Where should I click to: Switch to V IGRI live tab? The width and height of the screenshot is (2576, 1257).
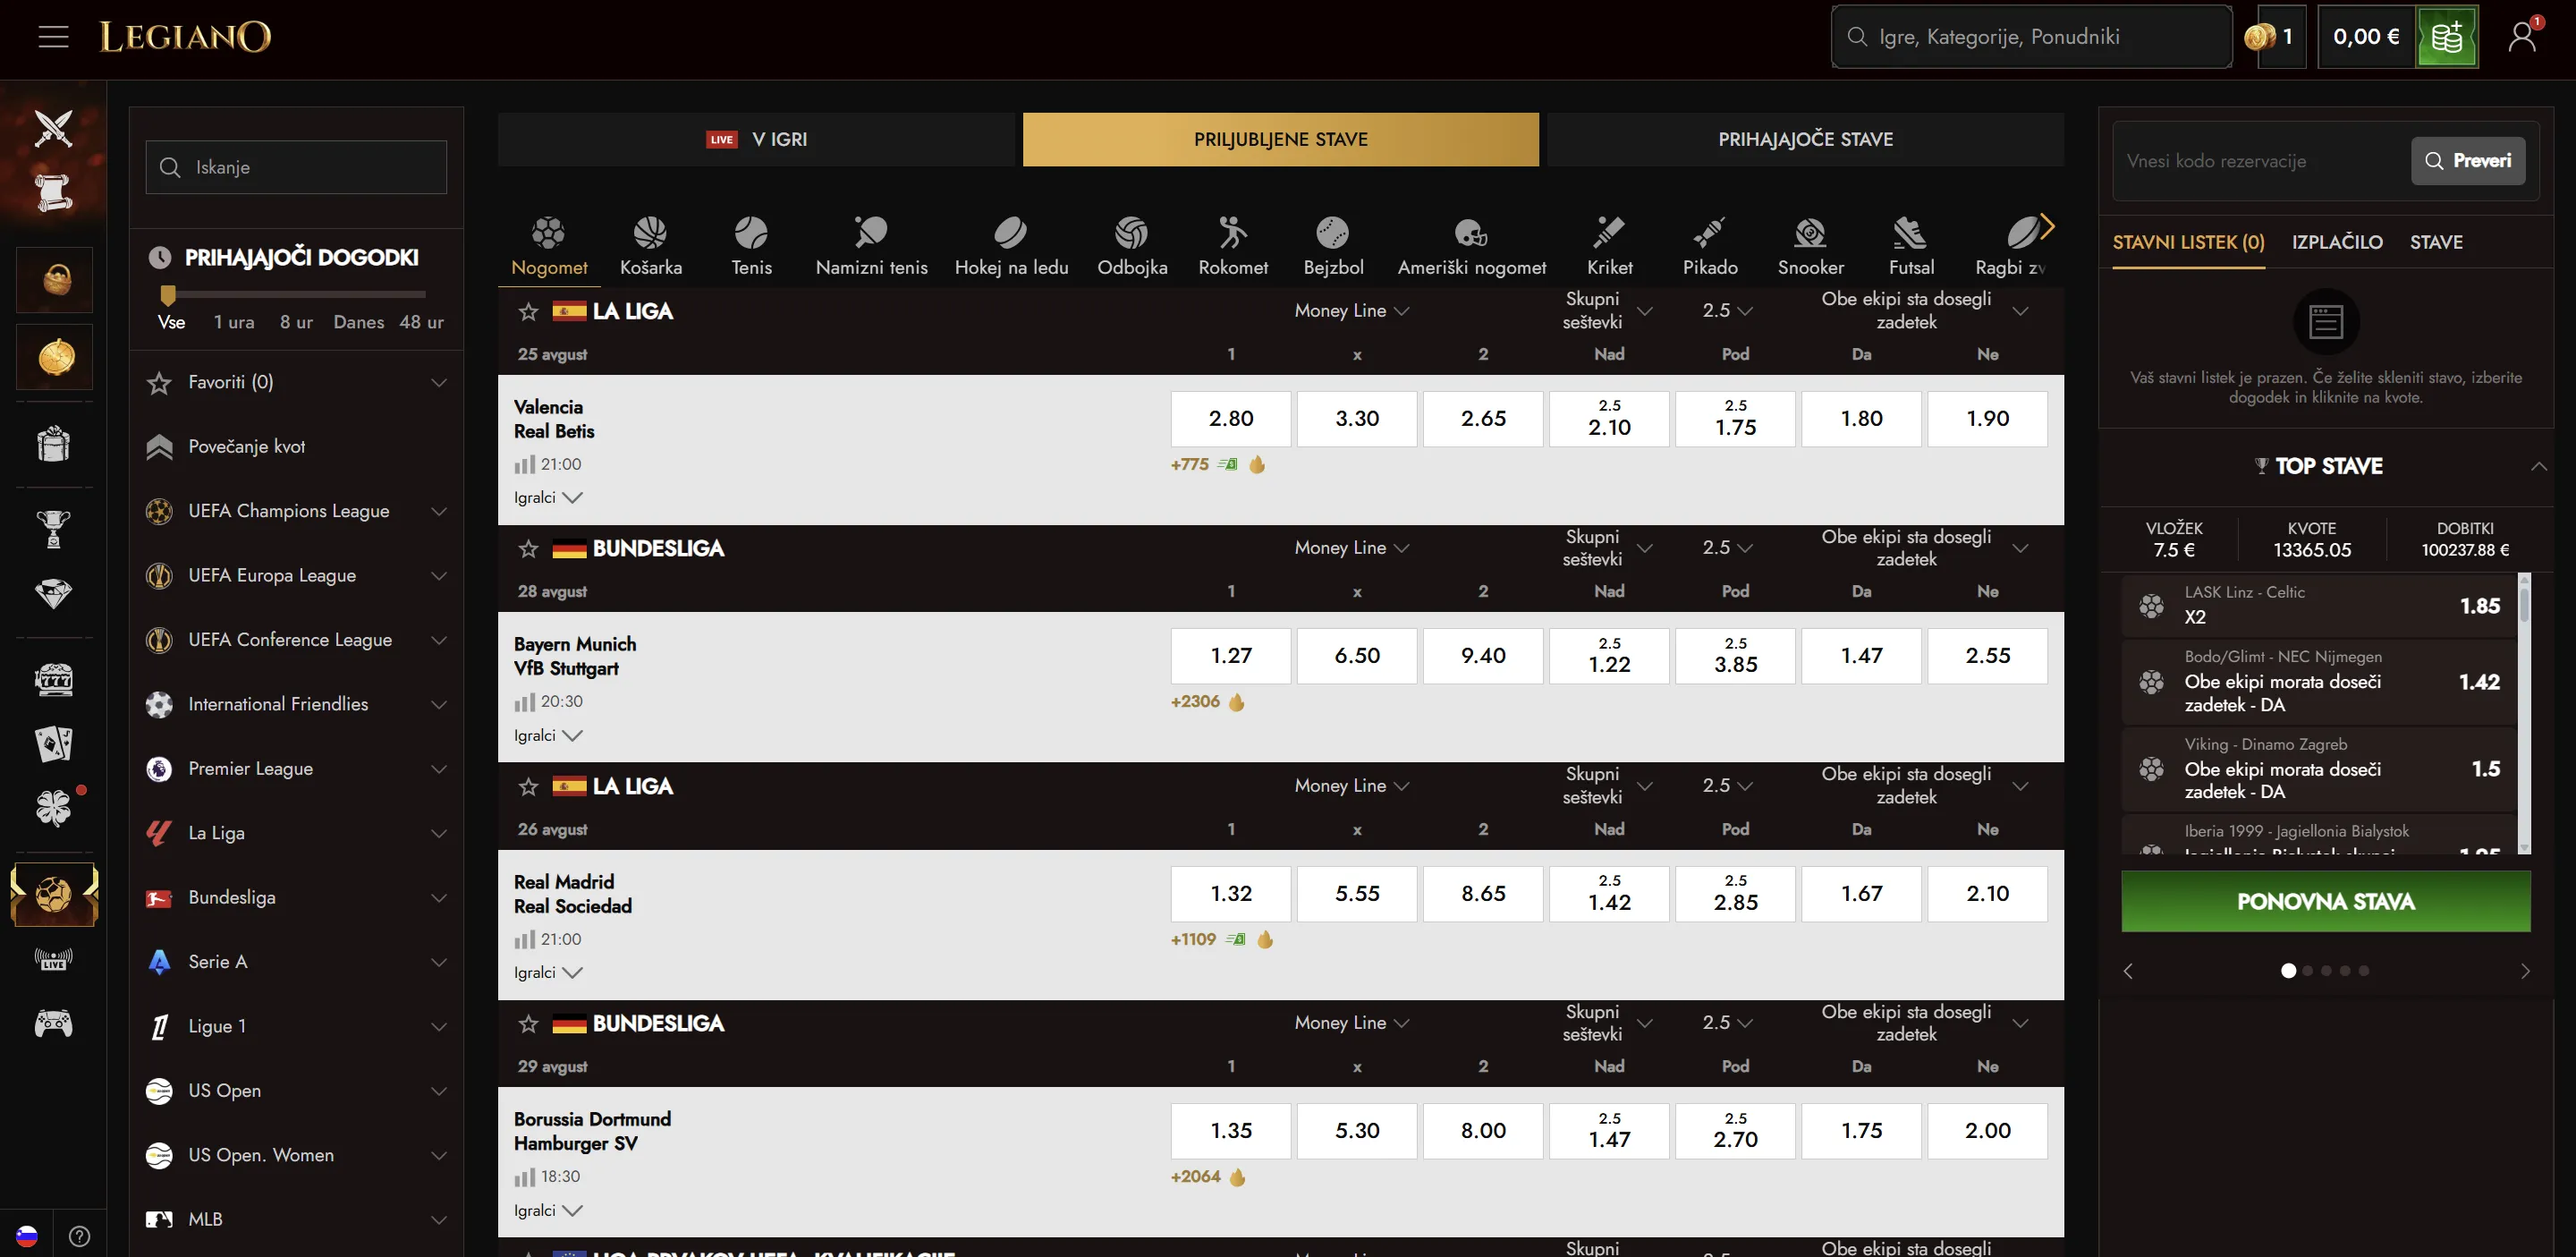pos(756,139)
